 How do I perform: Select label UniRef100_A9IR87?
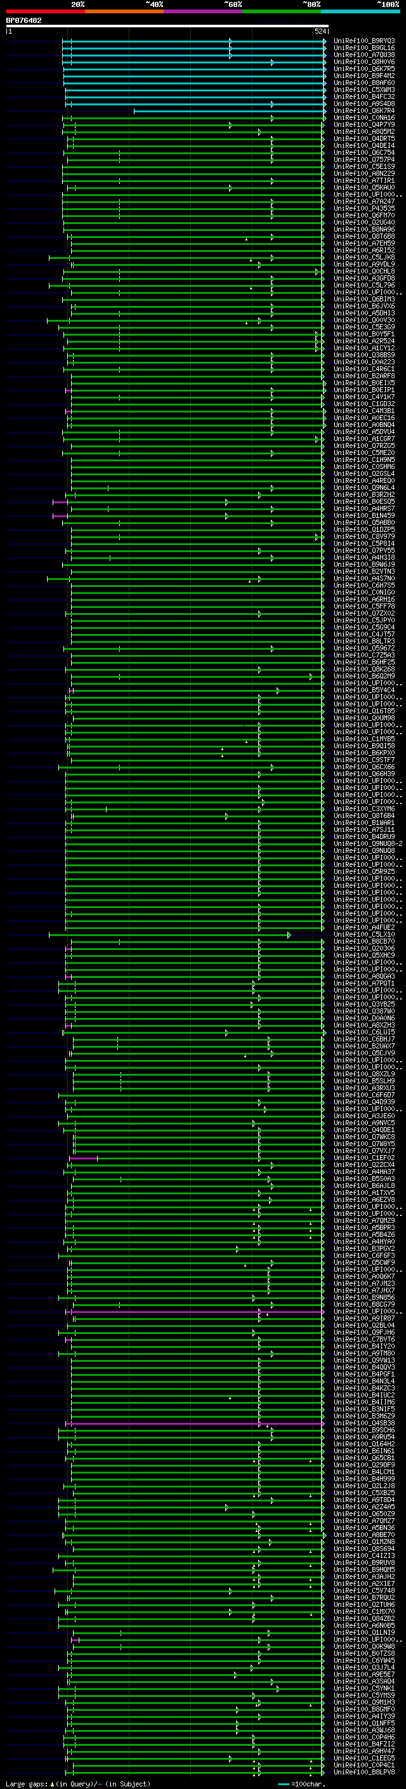[364, 1319]
